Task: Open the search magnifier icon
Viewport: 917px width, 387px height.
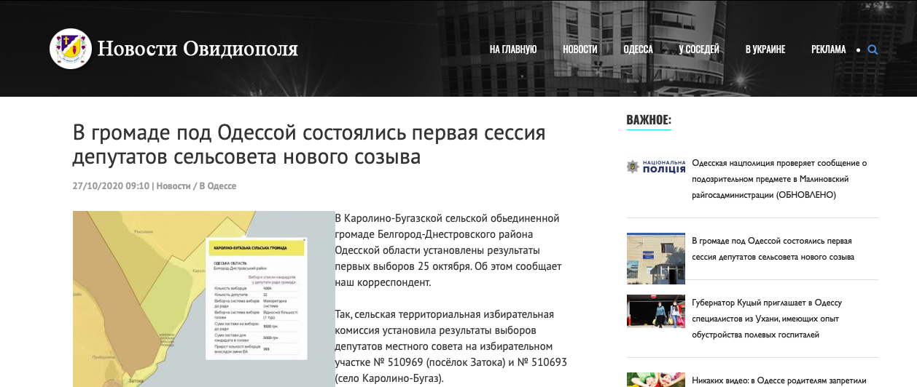Action: (873, 50)
